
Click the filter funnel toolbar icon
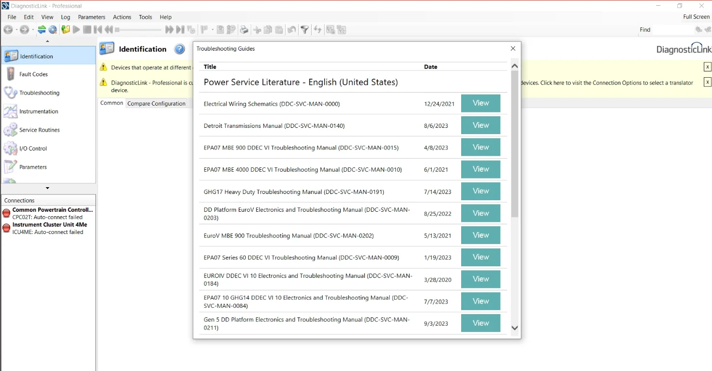305,30
